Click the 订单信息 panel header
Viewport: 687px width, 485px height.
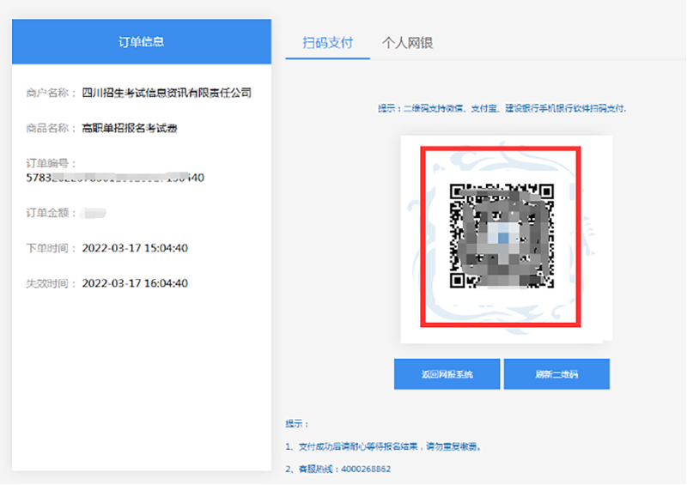pos(141,41)
